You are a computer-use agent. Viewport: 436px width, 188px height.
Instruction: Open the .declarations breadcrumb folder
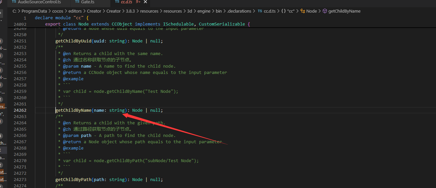pyautogui.click(x=239, y=11)
